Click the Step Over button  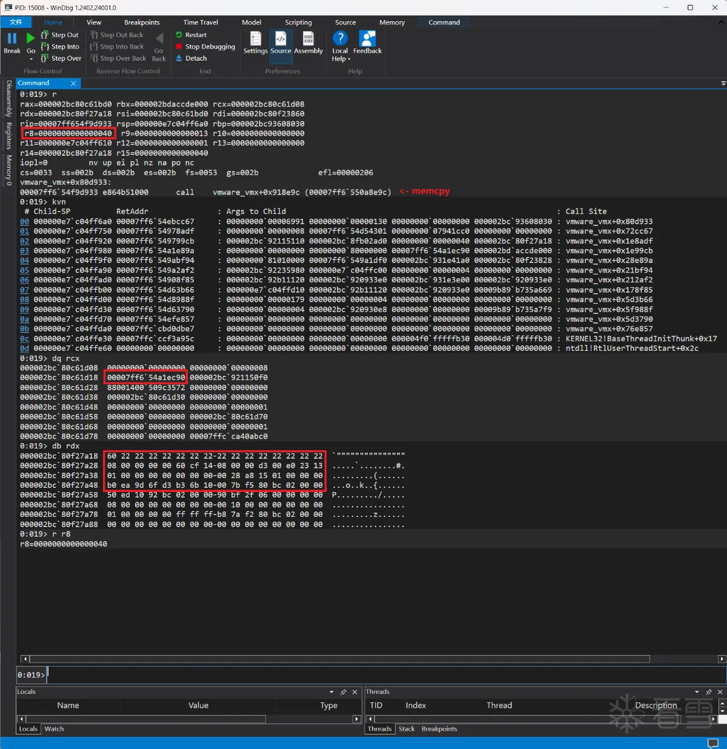click(61, 58)
